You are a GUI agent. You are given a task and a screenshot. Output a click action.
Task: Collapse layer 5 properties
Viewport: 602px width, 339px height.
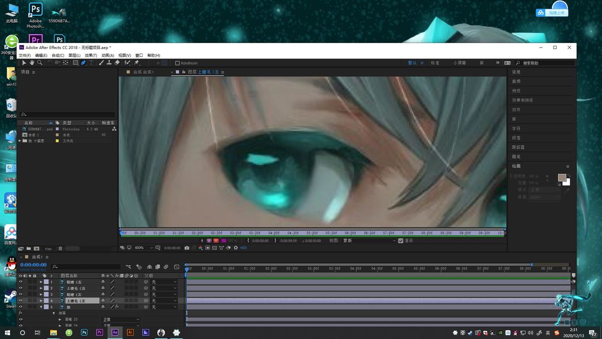[41, 307]
